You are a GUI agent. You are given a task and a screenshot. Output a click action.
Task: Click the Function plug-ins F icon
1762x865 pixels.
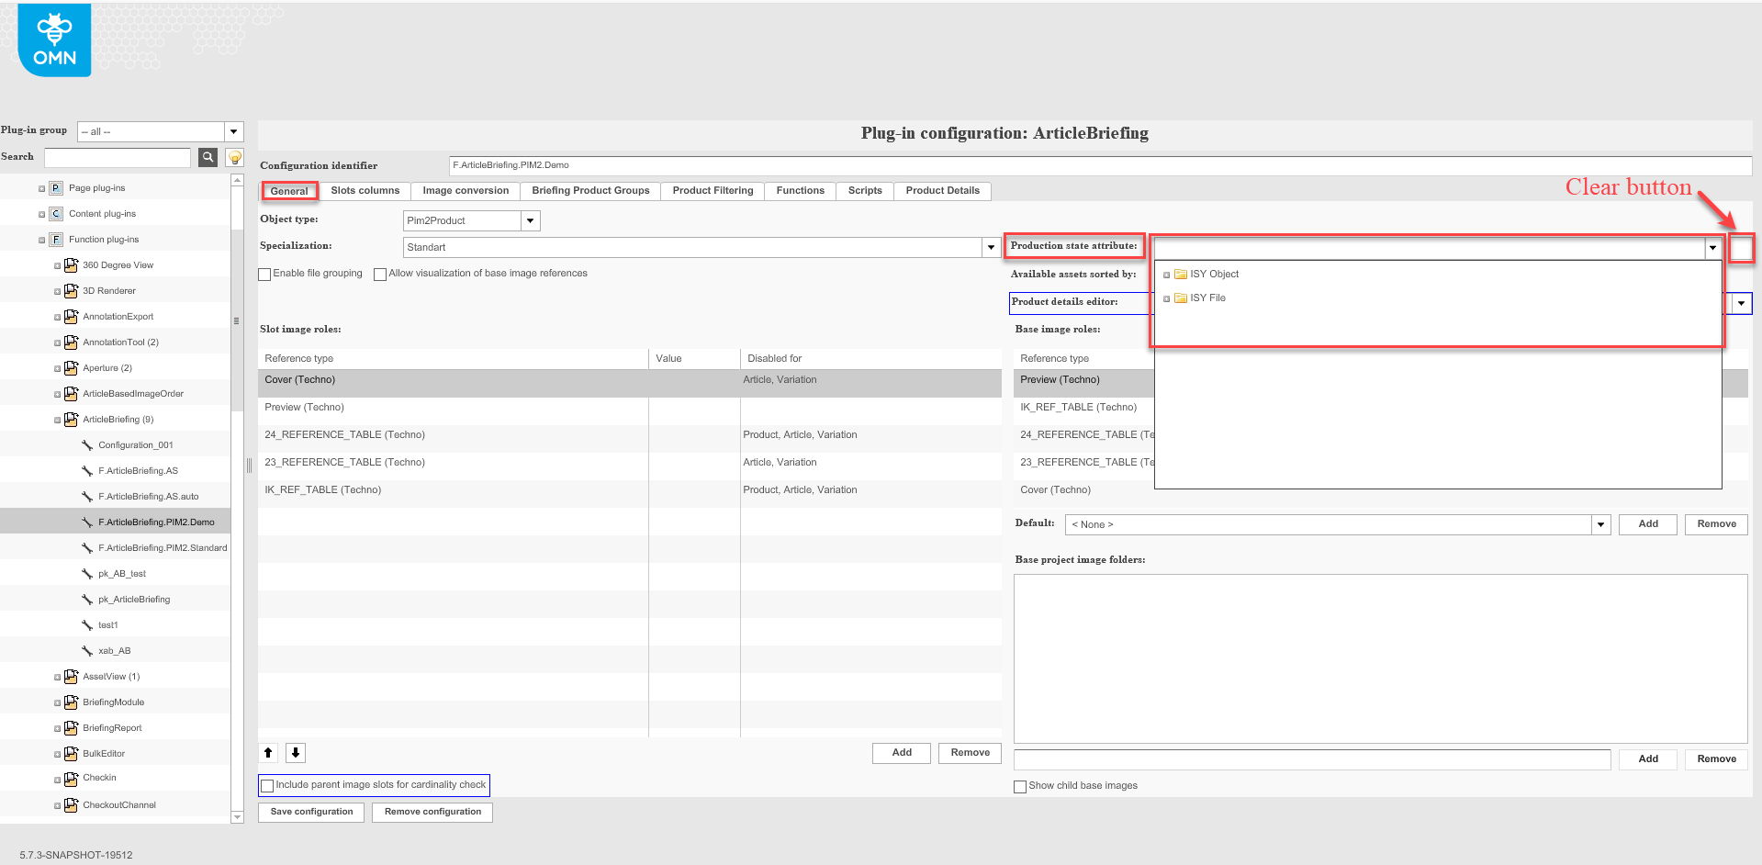tap(55, 239)
